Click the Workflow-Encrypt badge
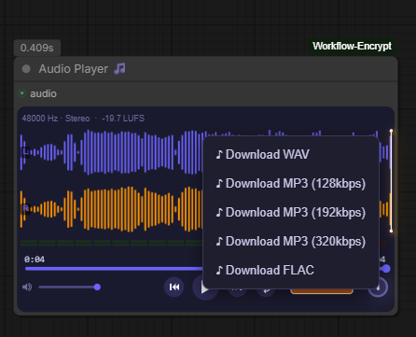This screenshot has width=416, height=337. click(352, 46)
